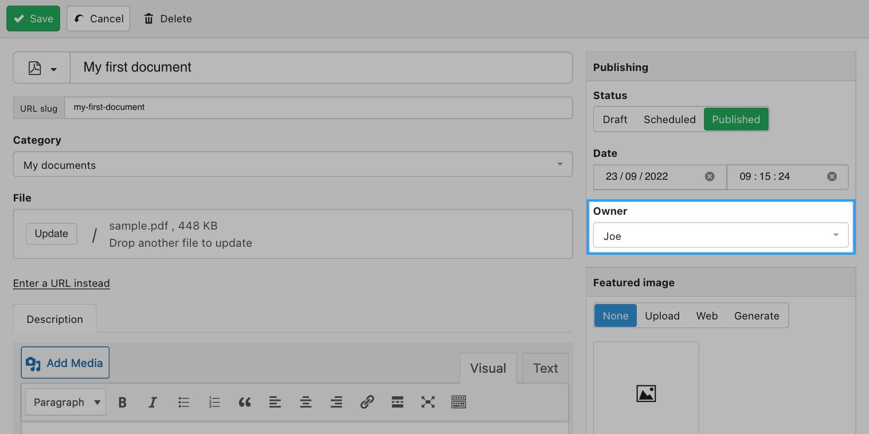869x434 pixels.
Task: Apply Italic formatting in editor
Action: [x=153, y=403]
